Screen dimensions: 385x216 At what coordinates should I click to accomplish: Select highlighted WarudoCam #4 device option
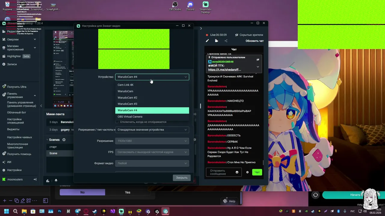tap(152, 110)
